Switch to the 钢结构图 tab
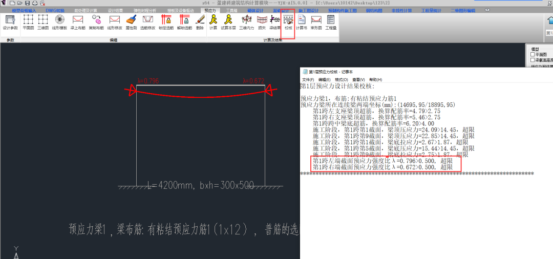553x259 pixels. point(374,11)
